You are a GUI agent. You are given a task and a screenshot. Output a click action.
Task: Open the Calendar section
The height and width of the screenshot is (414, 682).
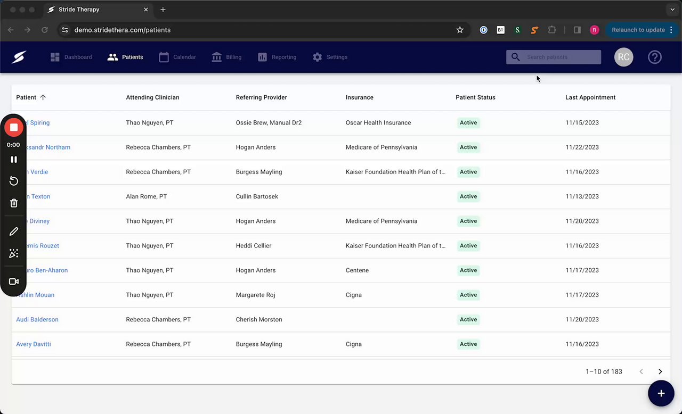[x=177, y=57]
